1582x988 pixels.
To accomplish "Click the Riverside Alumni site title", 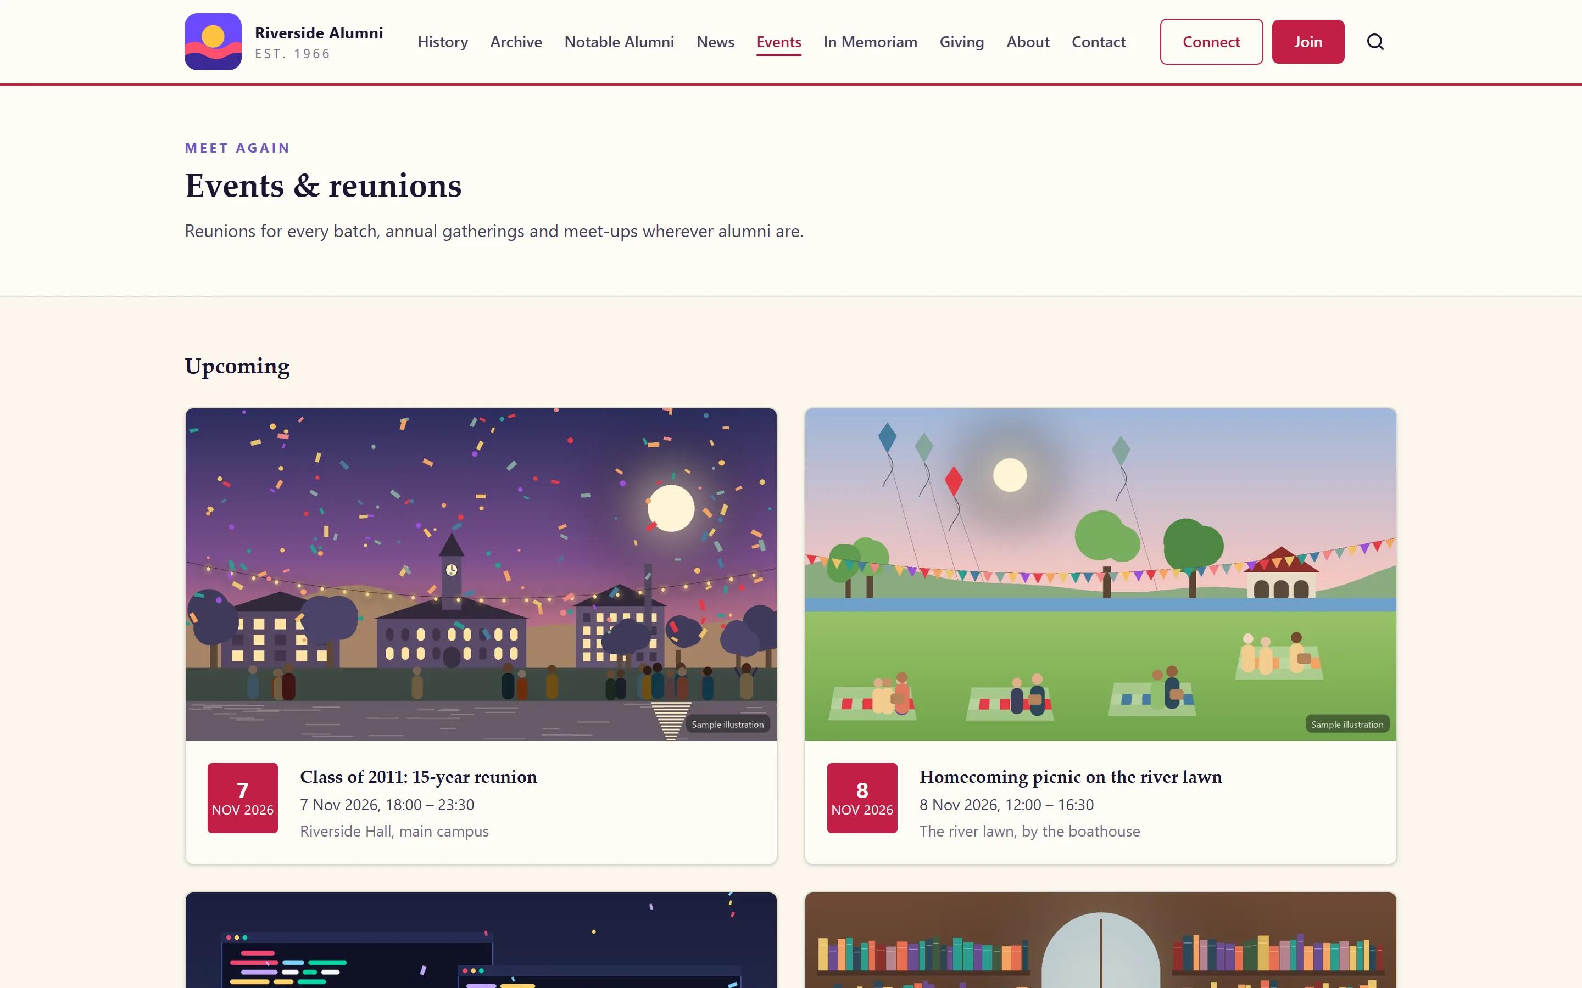I will coord(319,33).
